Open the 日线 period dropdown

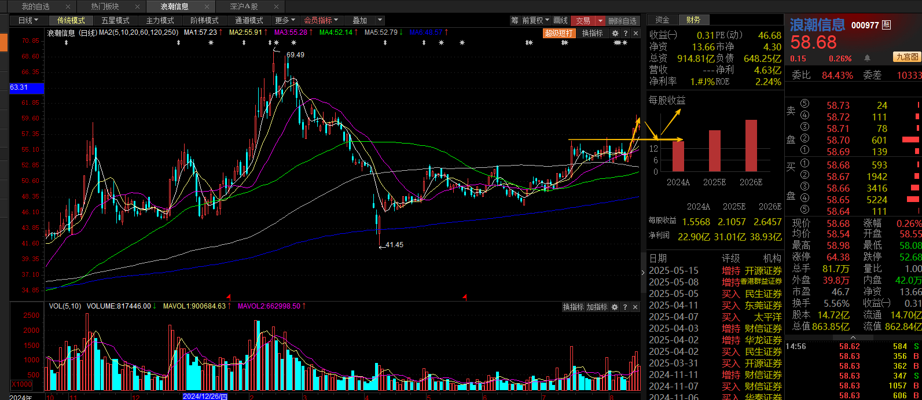[x=28, y=20]
